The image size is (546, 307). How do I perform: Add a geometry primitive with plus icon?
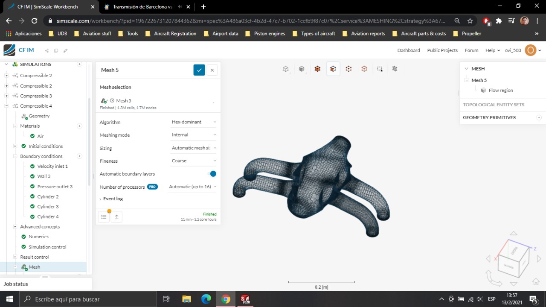click(x=539, y=117)
